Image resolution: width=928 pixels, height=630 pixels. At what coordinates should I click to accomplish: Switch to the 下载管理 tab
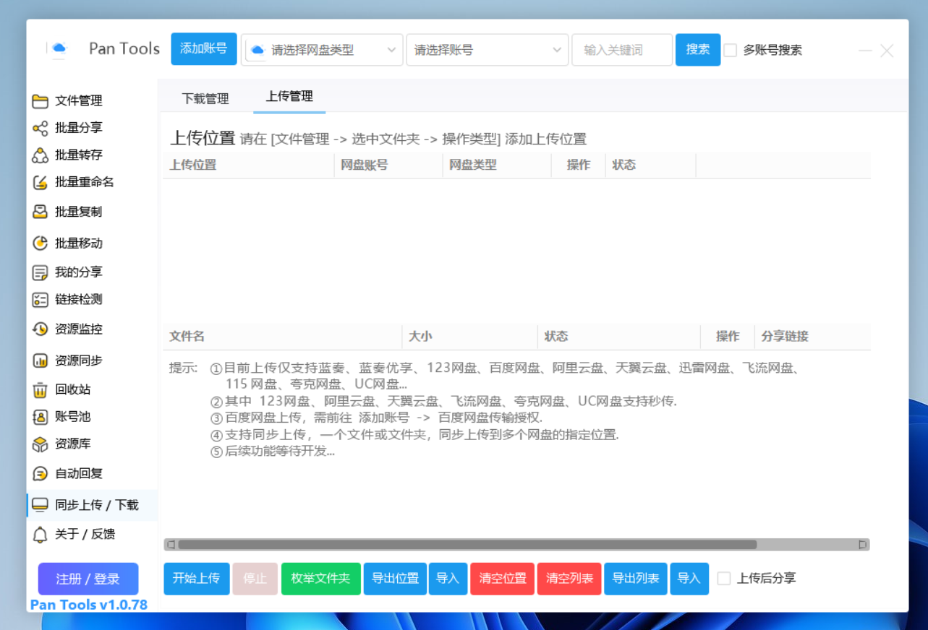[205, 98]
